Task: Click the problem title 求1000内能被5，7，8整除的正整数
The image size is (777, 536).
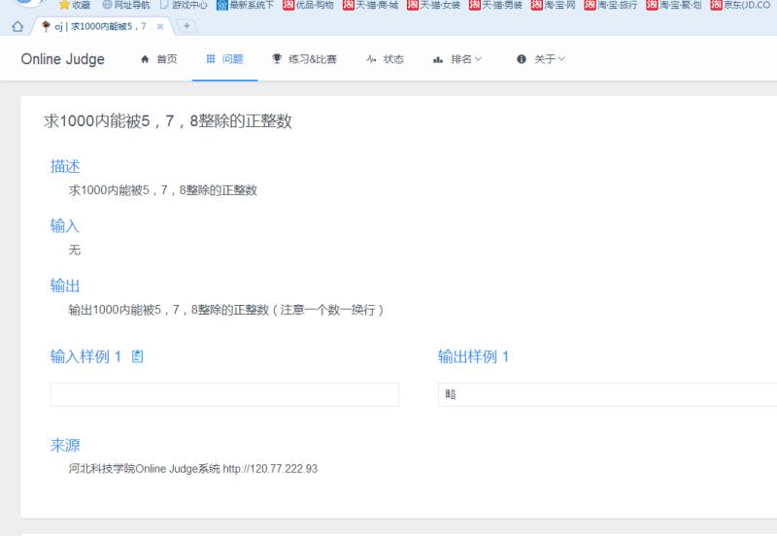Action: click(x=167, y=120)
